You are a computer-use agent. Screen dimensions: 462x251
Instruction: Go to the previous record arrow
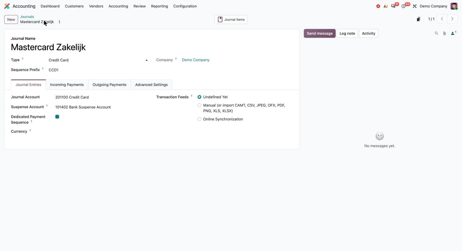[x=442, y=19]
